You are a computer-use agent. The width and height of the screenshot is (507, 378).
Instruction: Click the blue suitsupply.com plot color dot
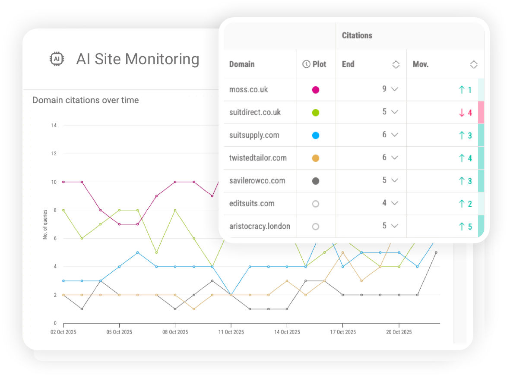click(x=316, y=135)
